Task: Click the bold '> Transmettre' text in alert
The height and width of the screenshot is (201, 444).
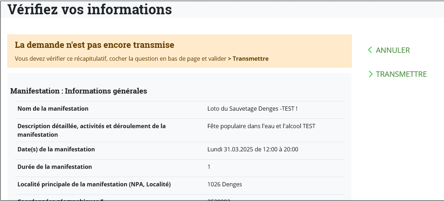Action: pos(248,59)
